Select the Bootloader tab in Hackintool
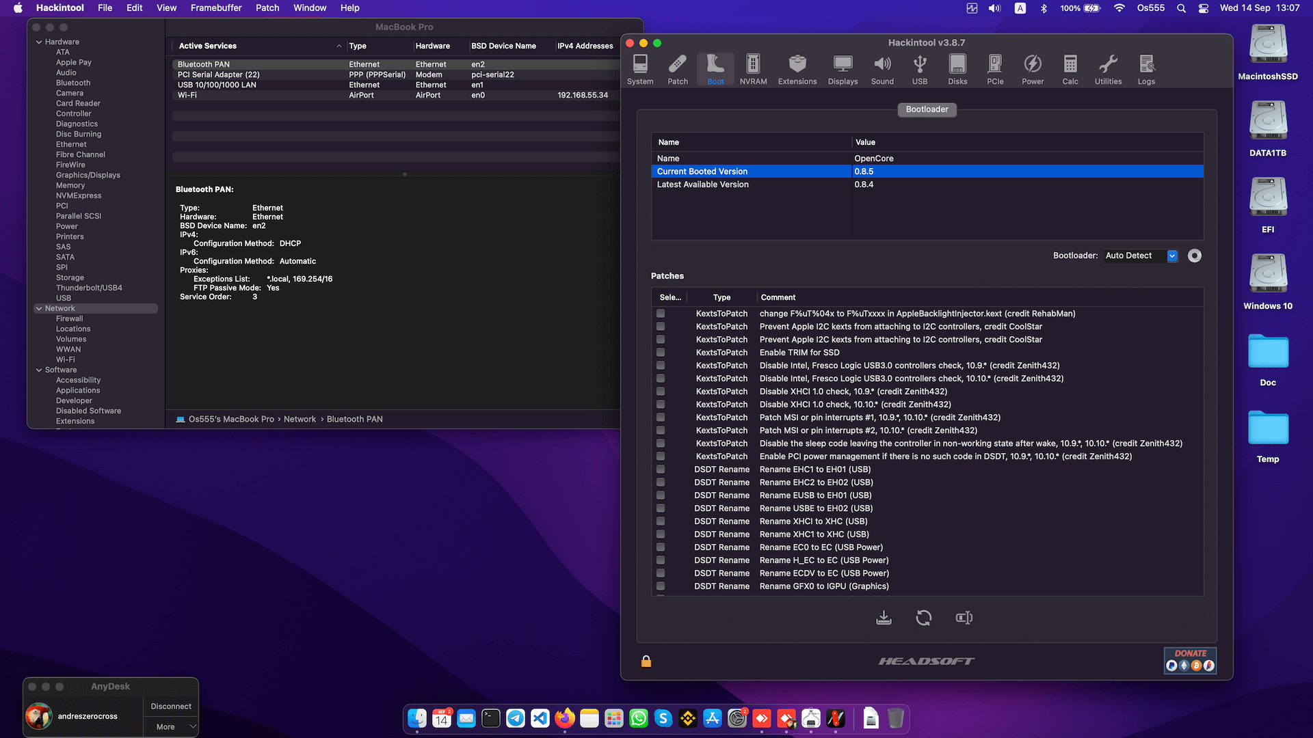Image resolution: width=1313 pixels, height=738 pixels. [927, 109]
